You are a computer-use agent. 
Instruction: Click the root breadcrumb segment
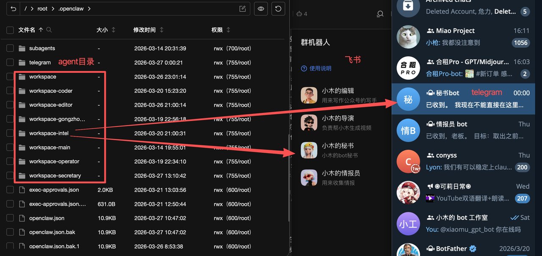tap(42, 8)
